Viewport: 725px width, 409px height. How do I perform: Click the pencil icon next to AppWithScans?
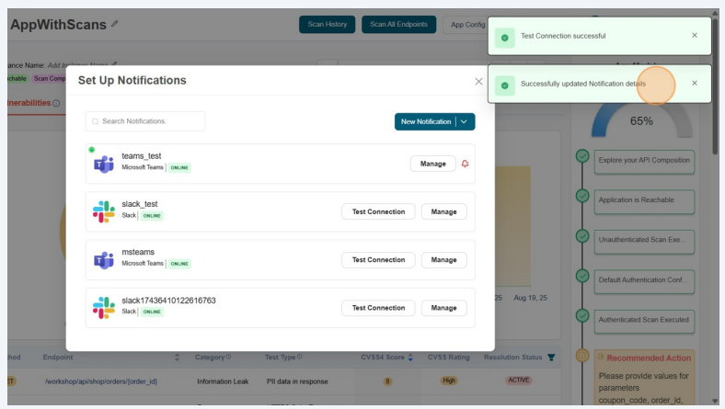pos(114,25)
